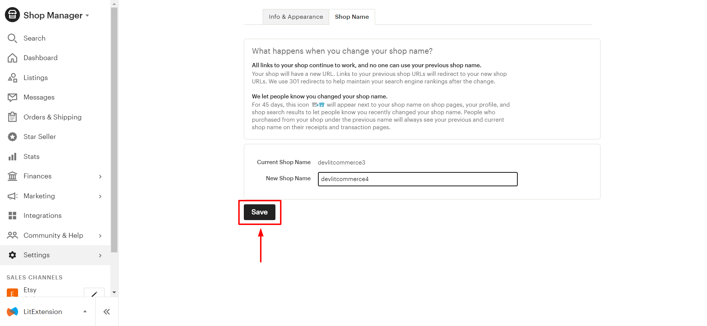Open the LitExtension account menu arrow
The width and height of the screenshot is (707, 326).
[x=85, y=311]
